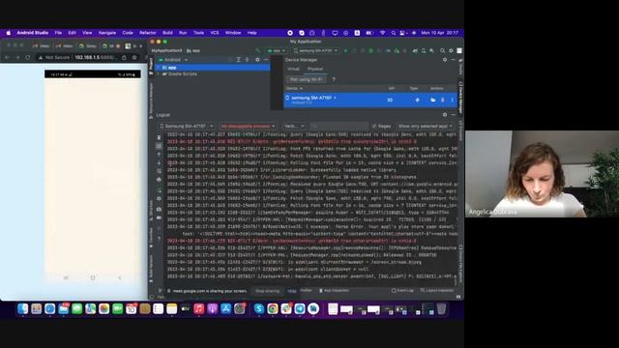Open Telegram from the Dock
This screenshot has width=619, height=348.
(x=300, y=309)
